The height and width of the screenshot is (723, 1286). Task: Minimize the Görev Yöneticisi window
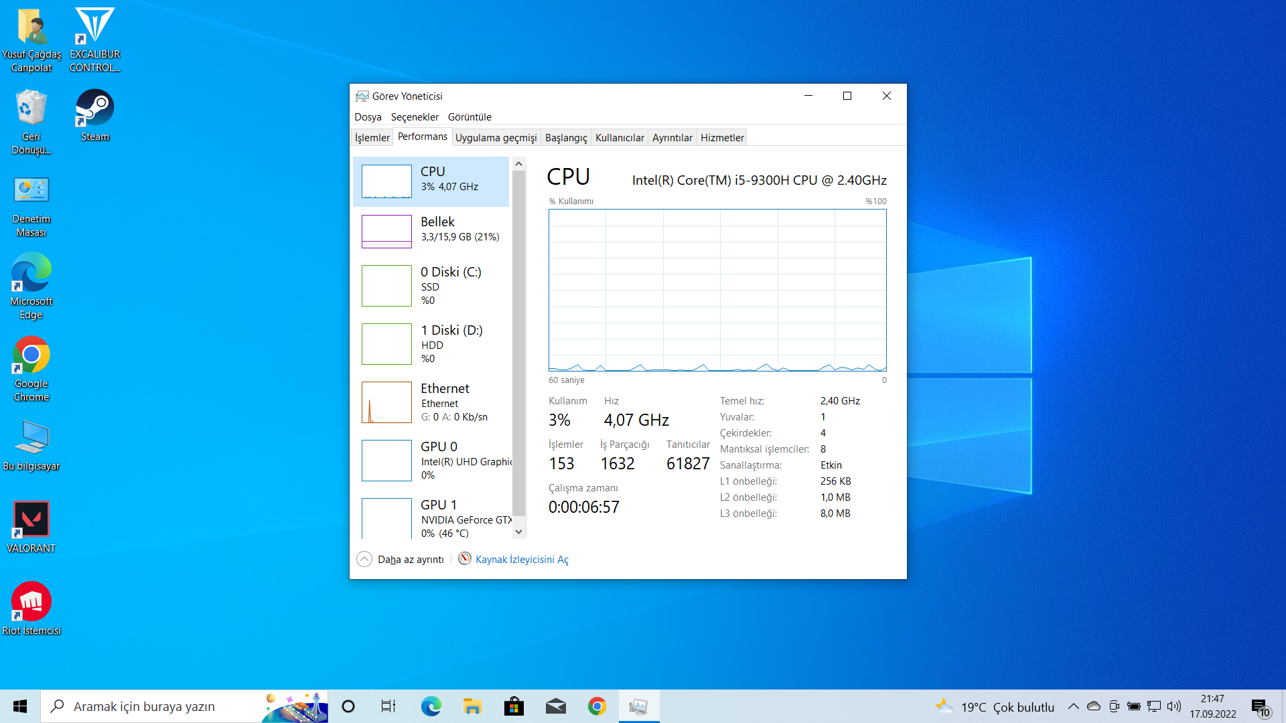[808, 96]
